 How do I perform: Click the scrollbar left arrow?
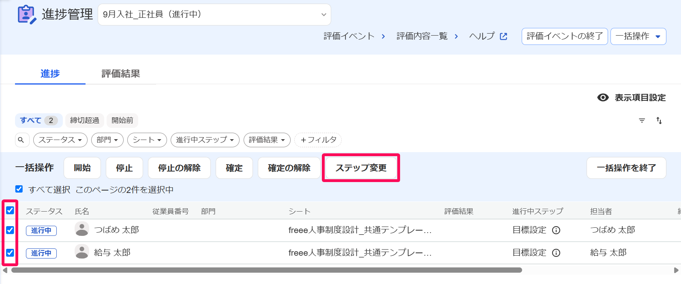(x=5, y=270)
